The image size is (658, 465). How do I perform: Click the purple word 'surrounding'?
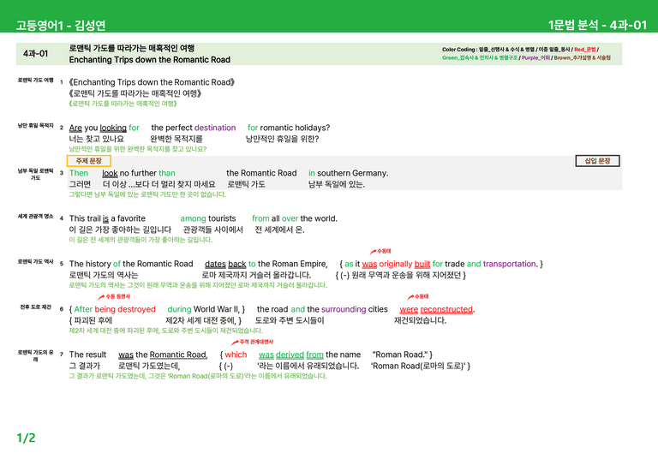coord(344,309)
